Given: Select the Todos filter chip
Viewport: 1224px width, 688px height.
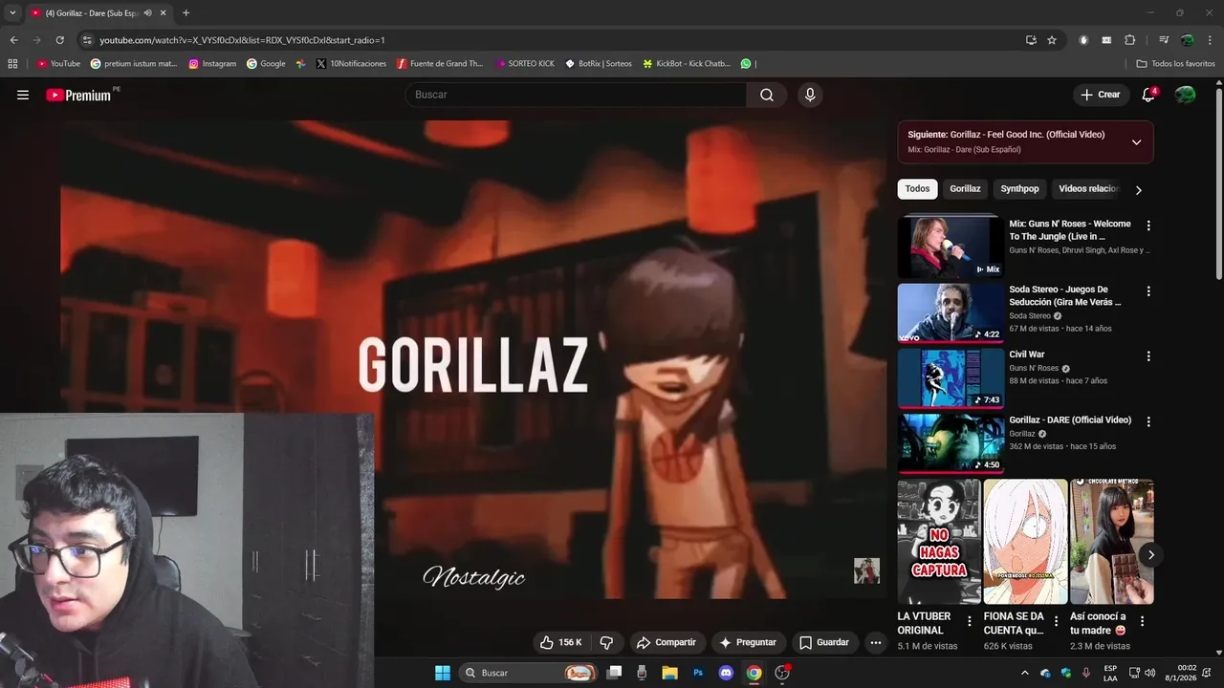Looking at the screenshot, I should (x=917, y=189).
